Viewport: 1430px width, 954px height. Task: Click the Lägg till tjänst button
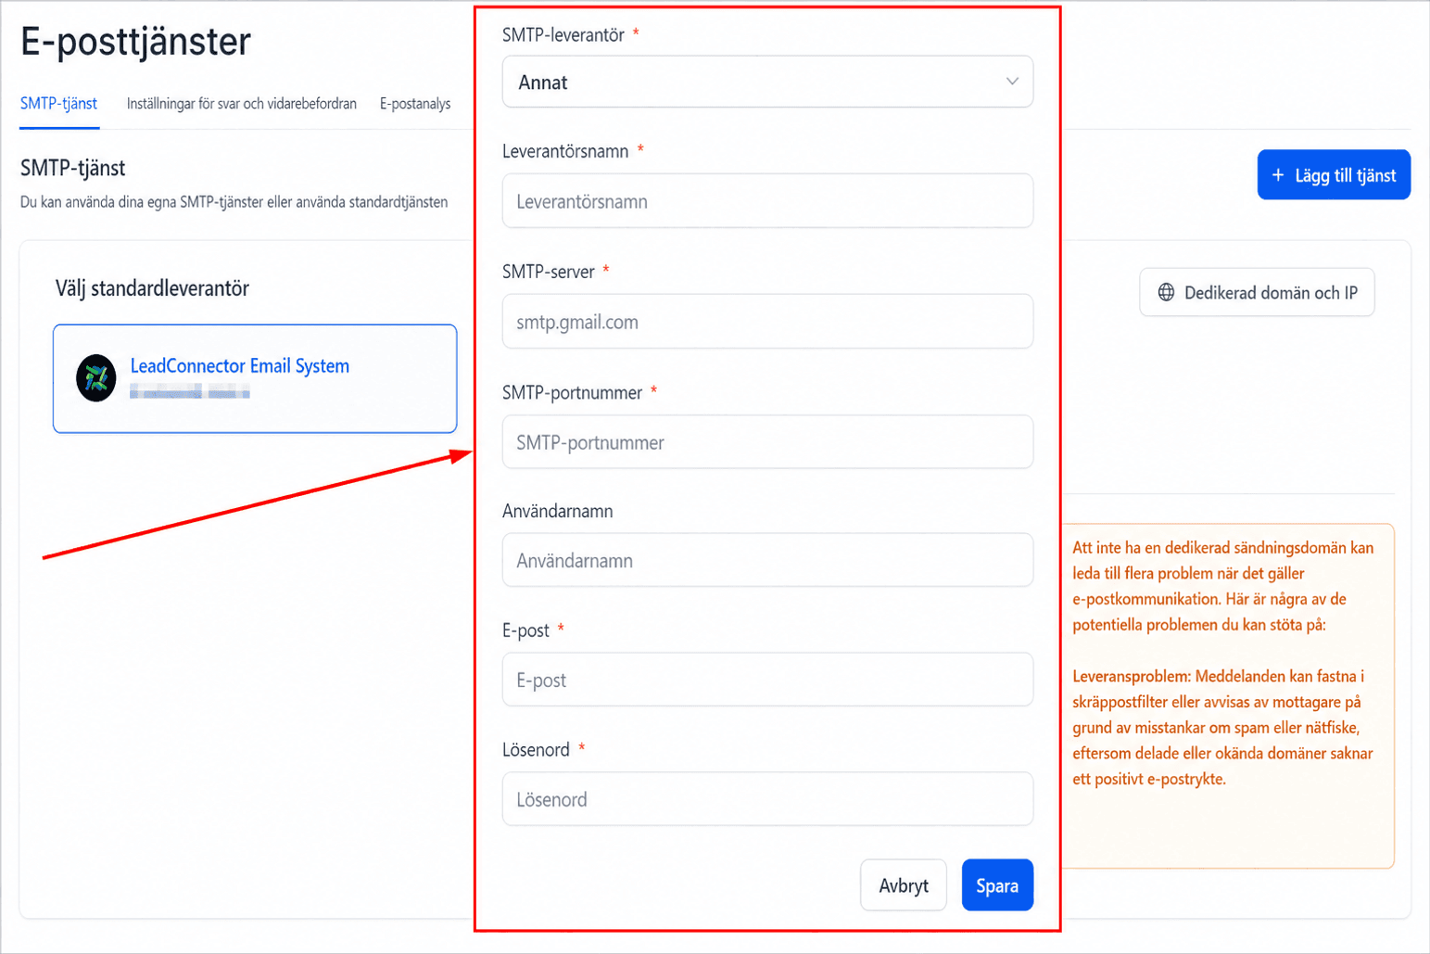coord(1334,175)
